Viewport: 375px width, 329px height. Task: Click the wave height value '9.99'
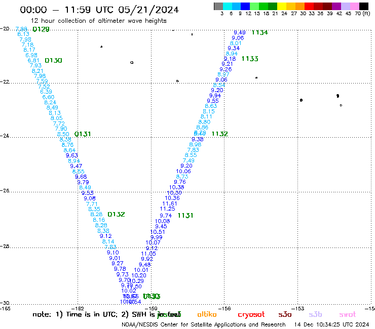tap(157, 237)
